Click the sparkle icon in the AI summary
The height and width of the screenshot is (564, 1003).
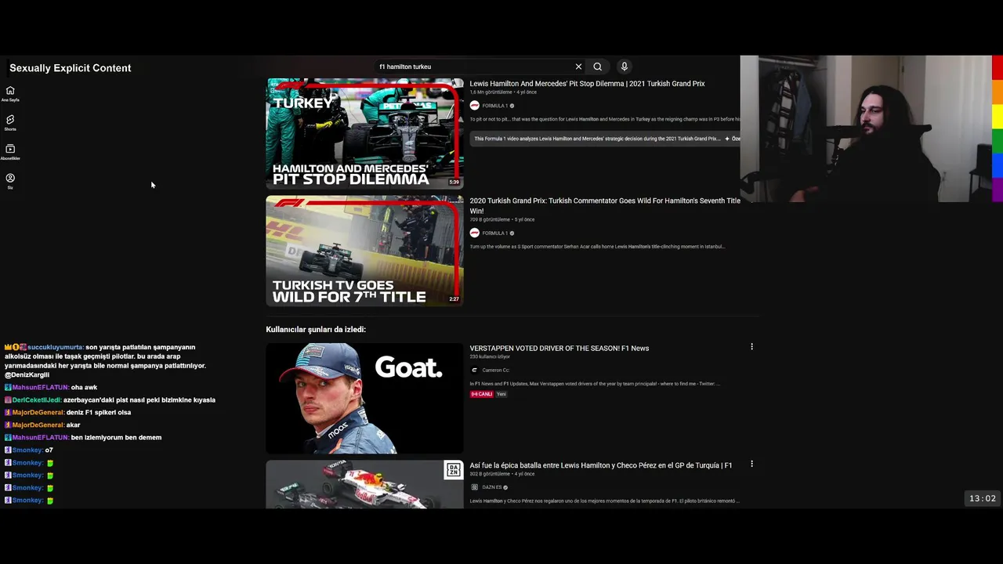727,139
